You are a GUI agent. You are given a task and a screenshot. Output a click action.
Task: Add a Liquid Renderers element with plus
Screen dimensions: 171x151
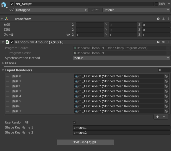157,117
